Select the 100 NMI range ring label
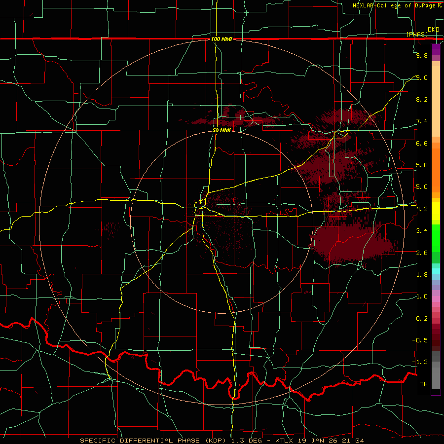The image size is (444, 444). coord(222,39)
